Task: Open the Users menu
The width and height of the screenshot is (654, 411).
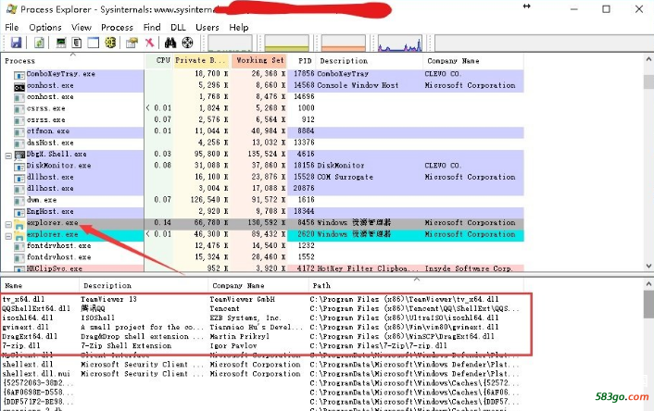Action: tap(208, 28)
